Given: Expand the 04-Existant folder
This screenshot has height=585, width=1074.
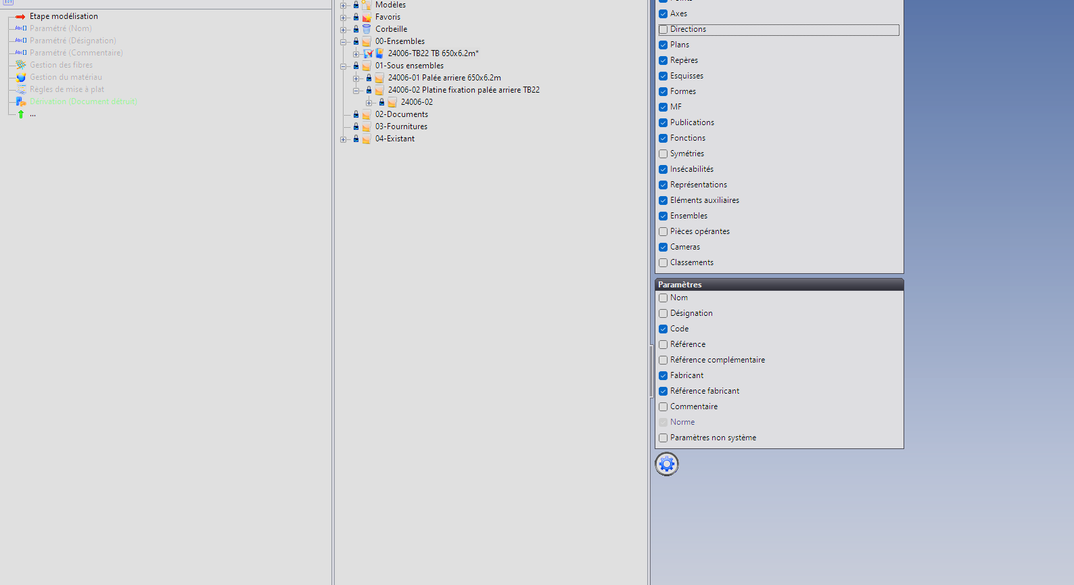Looking at the screenshot, I should (x=344, y=139).
